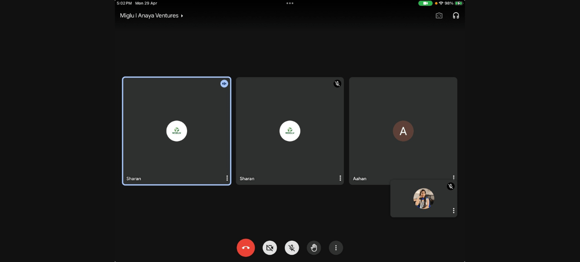580x262 pixels.
Task: Open options for first Sharan tile
Action: click(x=227, y=178)
